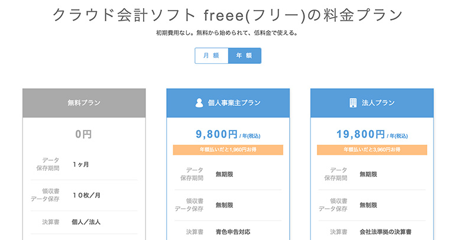Click 会社法準拠の決算書 in corporate plan
Viewport: 457px width, 240px height.
pos(385,231)
